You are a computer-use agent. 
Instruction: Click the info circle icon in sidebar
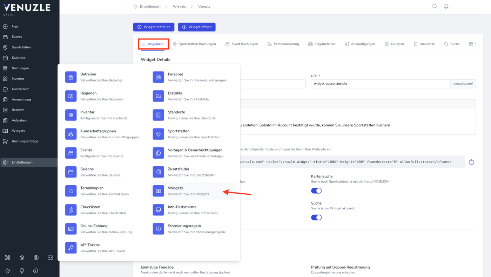(36, 271)
